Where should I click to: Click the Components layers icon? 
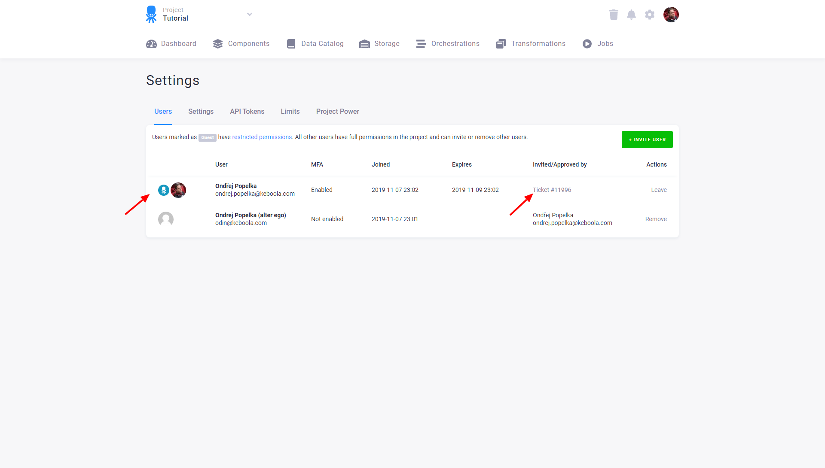218,44
